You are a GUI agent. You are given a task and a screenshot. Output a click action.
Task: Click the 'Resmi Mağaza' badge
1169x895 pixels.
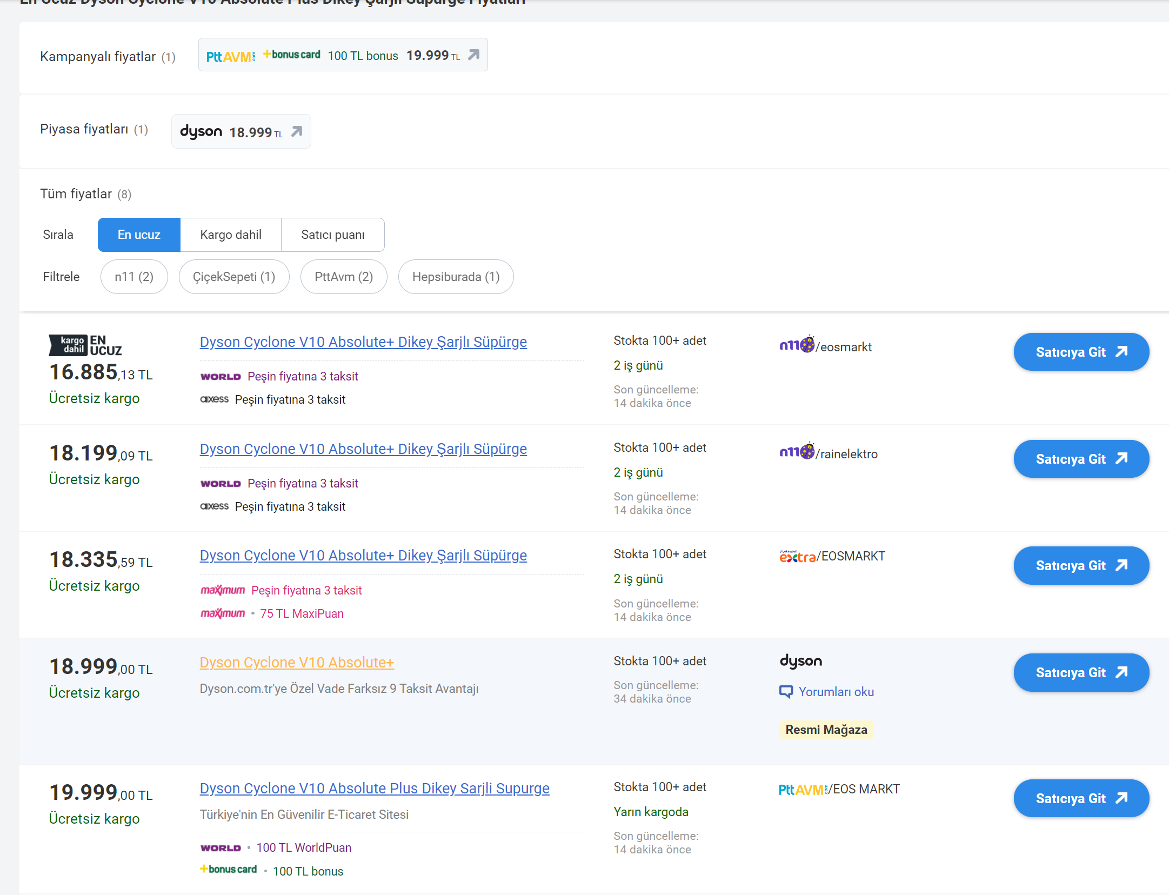pyautogui.click(x=826, y=730)
